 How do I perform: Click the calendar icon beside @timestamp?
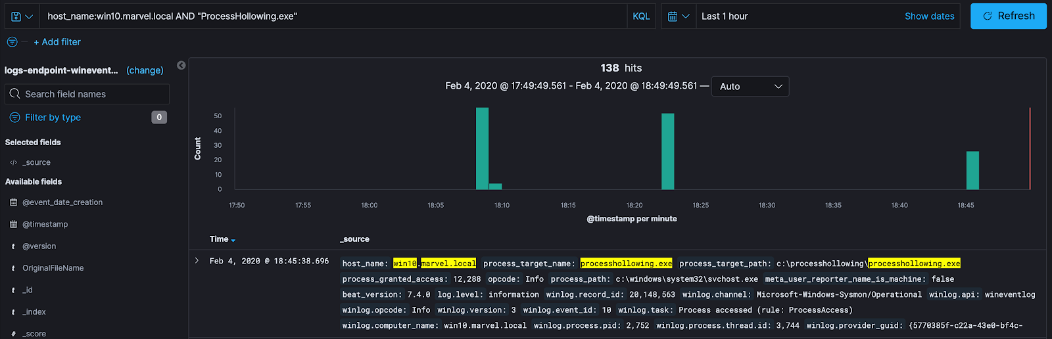pos(13,224)
